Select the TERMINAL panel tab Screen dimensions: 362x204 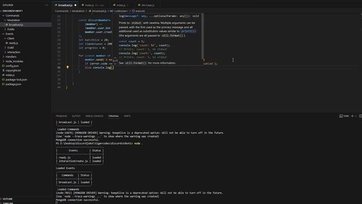(114, 116)
